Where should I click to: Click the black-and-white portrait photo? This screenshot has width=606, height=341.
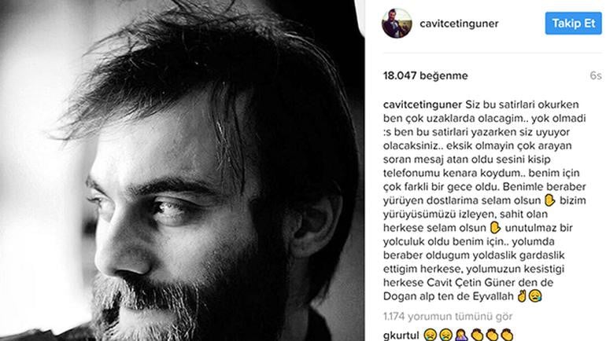tap(182, 170)
